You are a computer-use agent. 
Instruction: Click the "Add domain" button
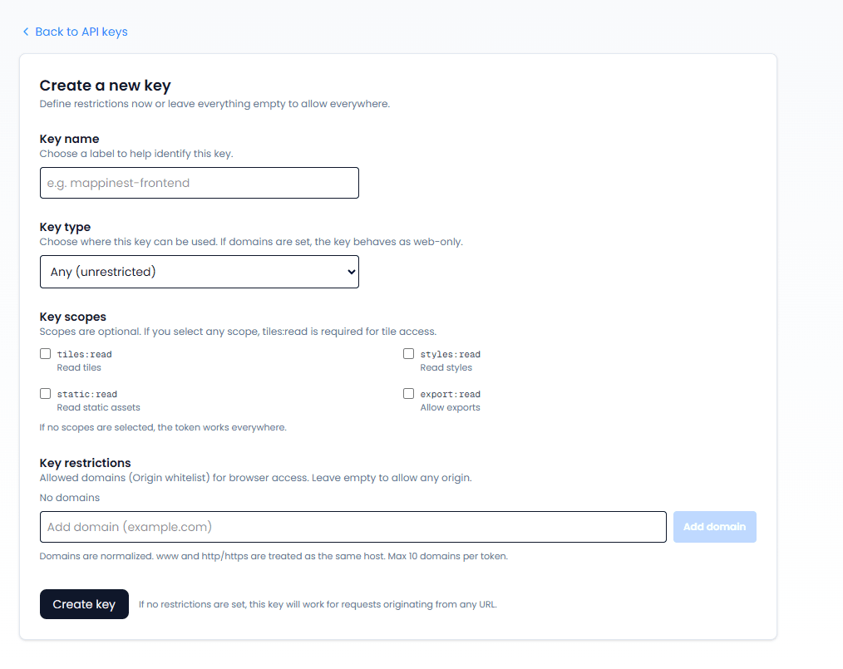pos(714,526)
